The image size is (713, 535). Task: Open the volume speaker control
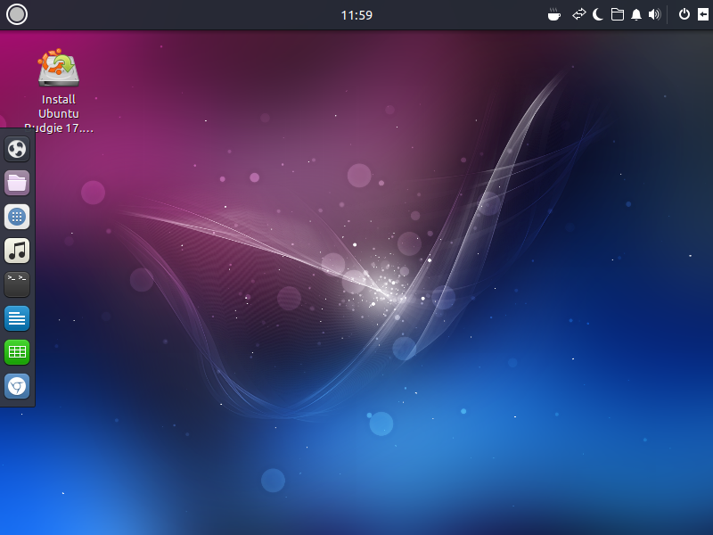(654, 14)
